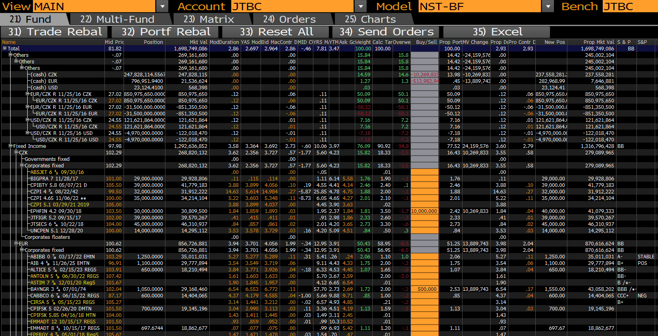This screenshot has height=336, width=658.
Task: Select the (cash) CZK row
Action: pyautogui.click(x=44, y=75)
